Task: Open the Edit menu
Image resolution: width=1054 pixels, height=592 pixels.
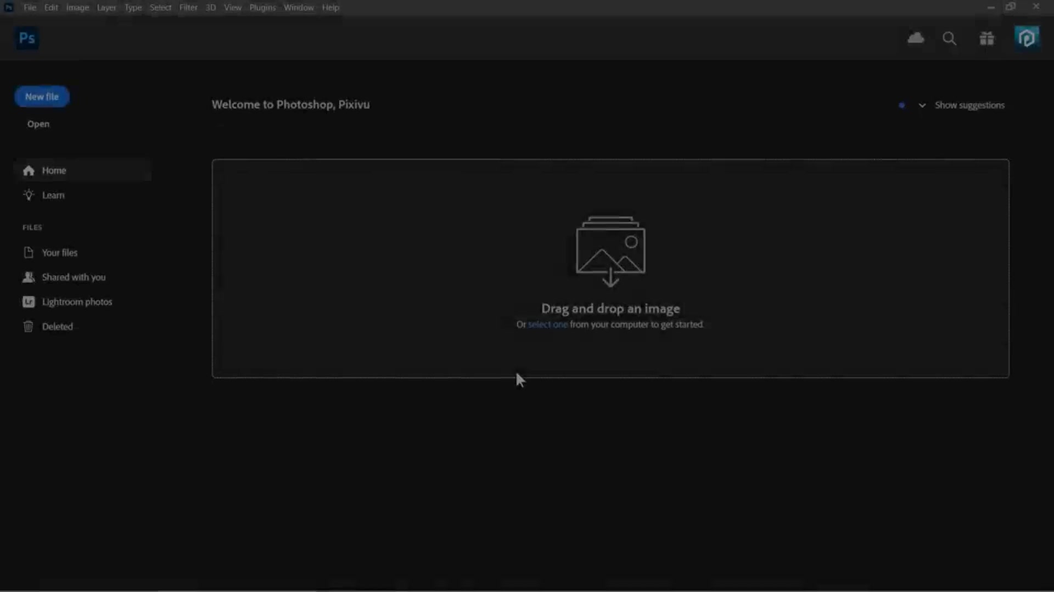Action: tap(51, 8)
